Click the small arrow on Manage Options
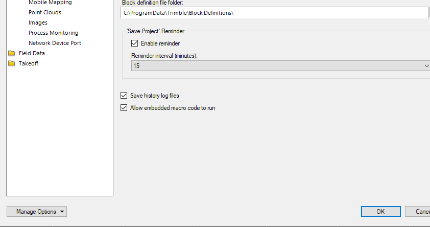 [x=62, y=212]
